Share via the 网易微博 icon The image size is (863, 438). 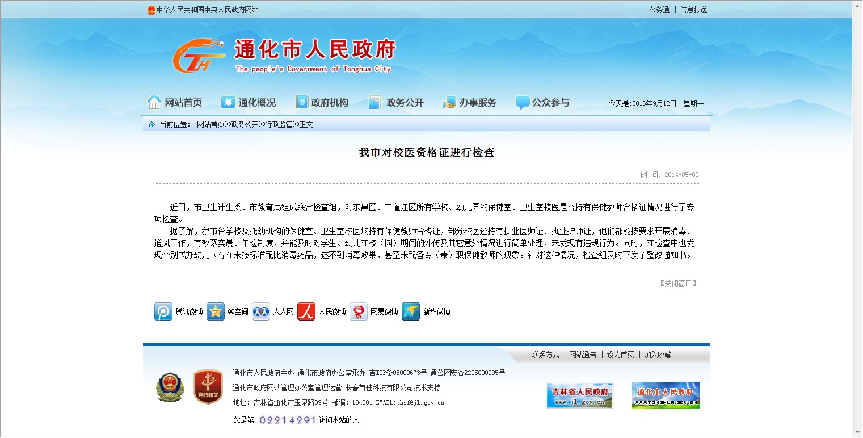pos(359,311)
